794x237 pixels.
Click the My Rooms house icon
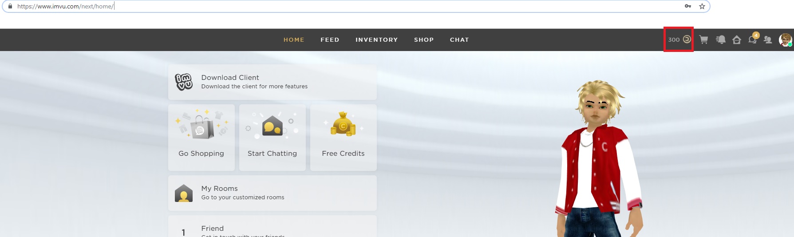point(184,194)
